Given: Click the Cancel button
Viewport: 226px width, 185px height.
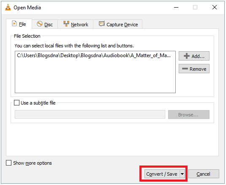Looking at the screenshot, I should tap(204, 174).
